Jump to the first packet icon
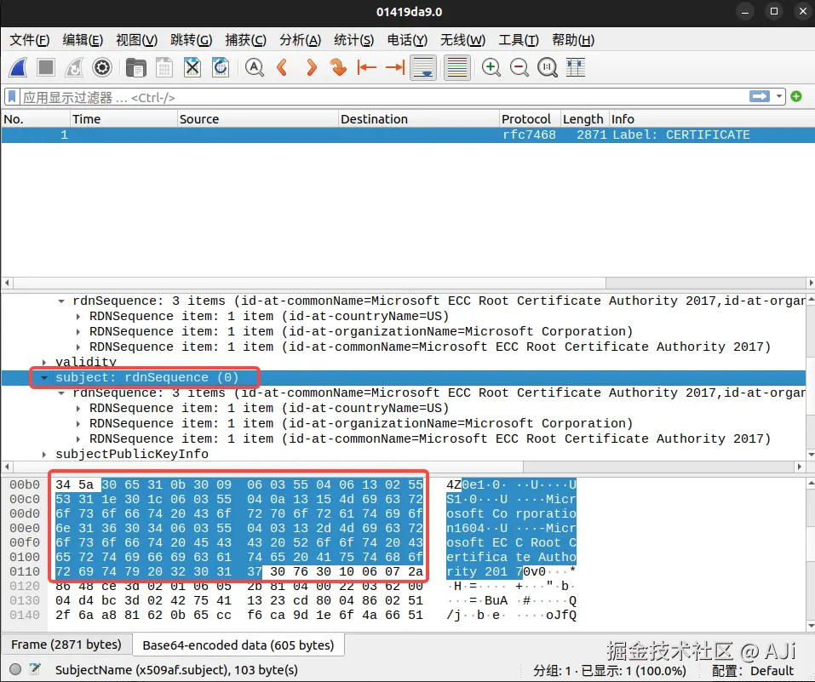This screenshot has height=682, width=815. (x=367, y=67)
